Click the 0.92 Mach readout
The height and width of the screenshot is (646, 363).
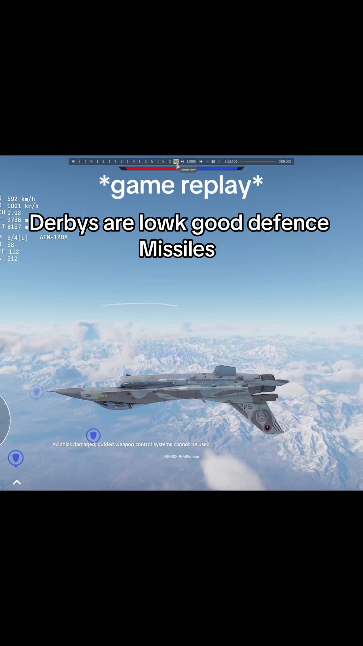(14, 213)
